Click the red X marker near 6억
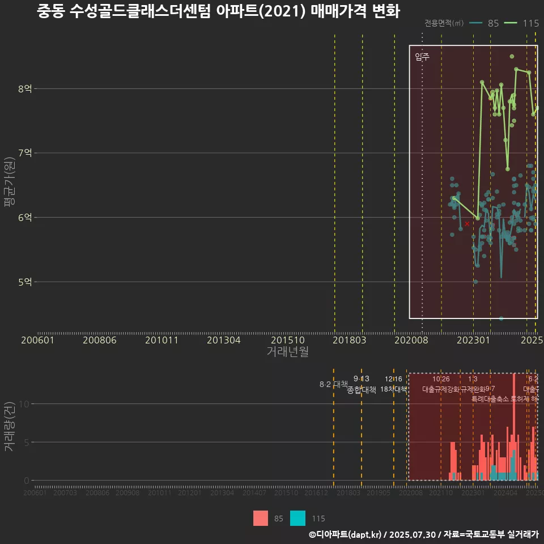Screen dimensions: 544x544 click(x=467, y=224)
